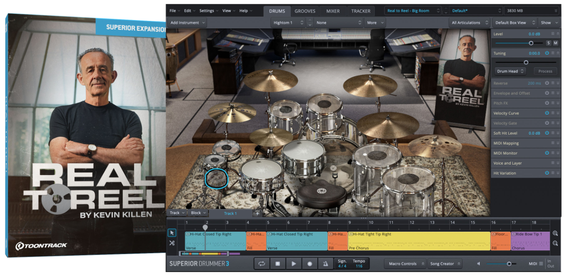Click the master volume speaker icon

pos(479,264)
